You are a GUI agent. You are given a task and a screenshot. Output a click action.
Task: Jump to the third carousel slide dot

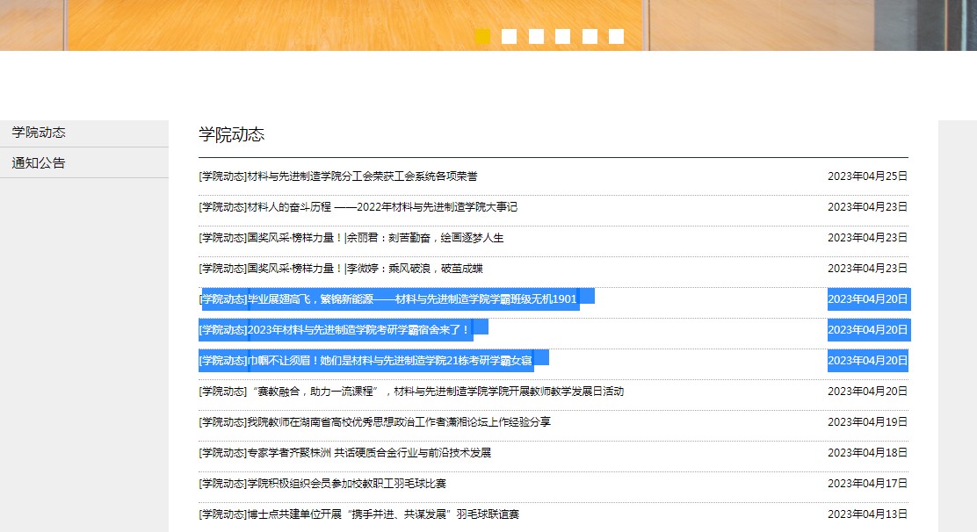536,36
